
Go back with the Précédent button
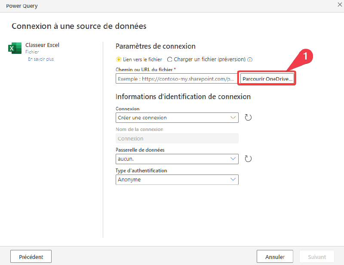click(x=31, y=256)
